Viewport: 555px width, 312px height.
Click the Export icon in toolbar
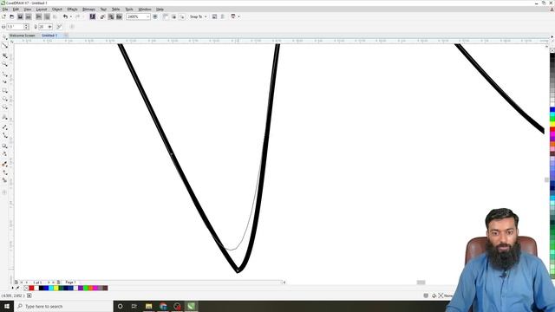(111, 16)
